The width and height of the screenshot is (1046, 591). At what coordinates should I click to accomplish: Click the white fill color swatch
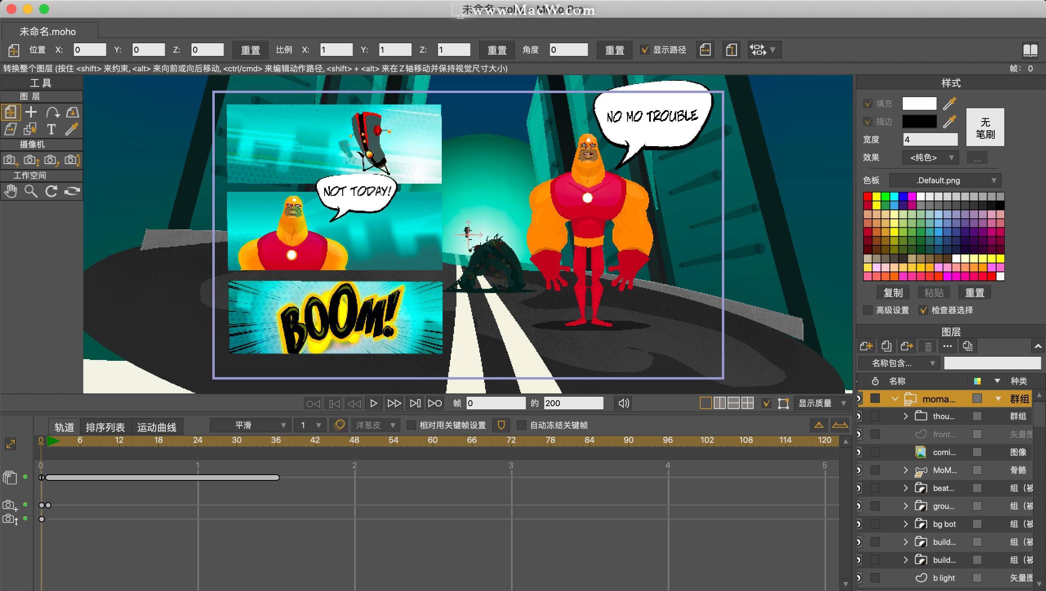(919, 104)
